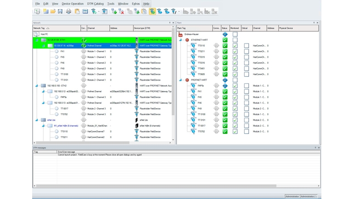Click the first toolbar icon left of New
This screenshot has height=199, width=354.
point(37,11)
